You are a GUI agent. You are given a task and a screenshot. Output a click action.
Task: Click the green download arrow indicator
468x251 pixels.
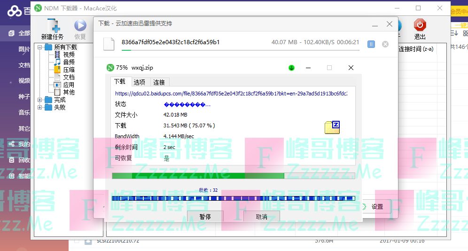[291, 68]
